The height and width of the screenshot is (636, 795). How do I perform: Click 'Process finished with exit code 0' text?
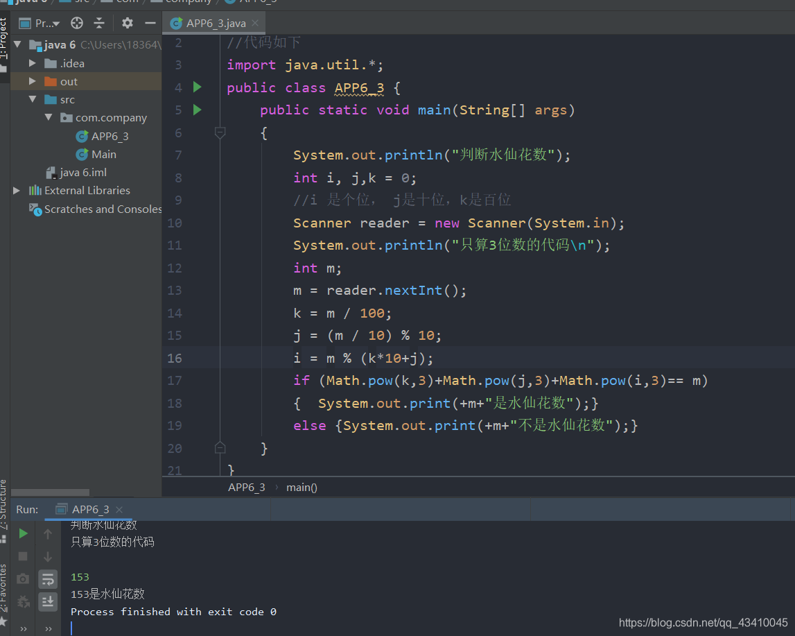click(x=173, y=612)
